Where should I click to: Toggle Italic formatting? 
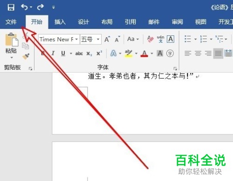point(53,54)
